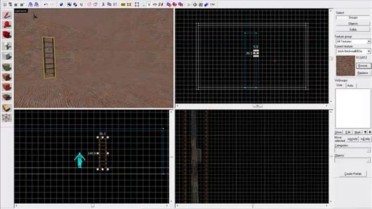372x209 pixels.
Task: Click the Replace texture button
Action: 363,73
